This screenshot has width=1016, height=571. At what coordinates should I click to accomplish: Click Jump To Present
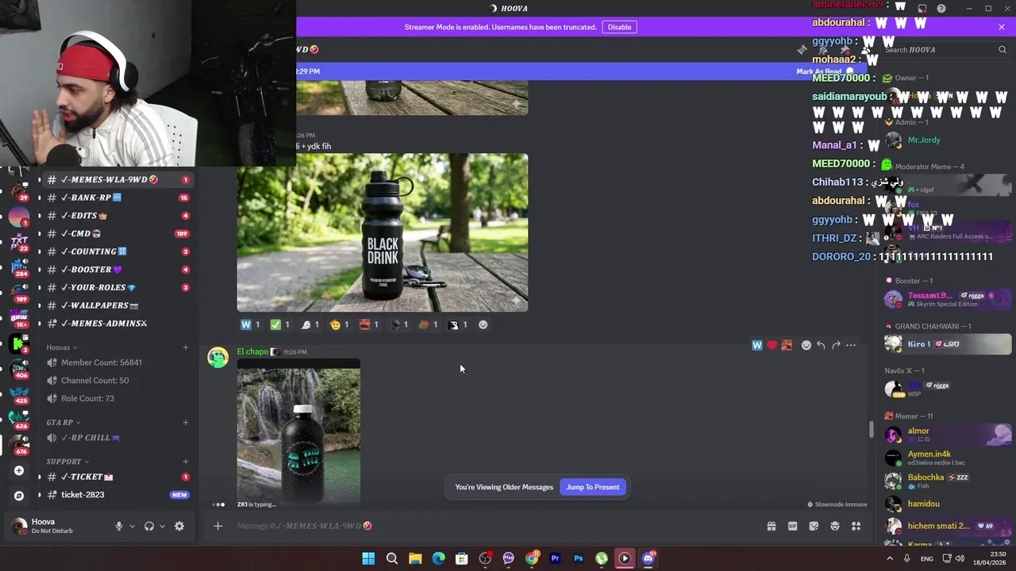pos(593,487)
